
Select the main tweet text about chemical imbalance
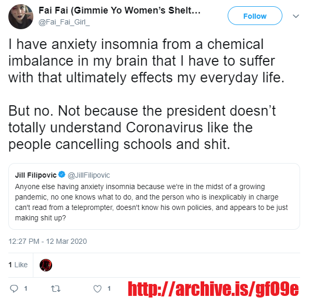[x=146, y=61]
